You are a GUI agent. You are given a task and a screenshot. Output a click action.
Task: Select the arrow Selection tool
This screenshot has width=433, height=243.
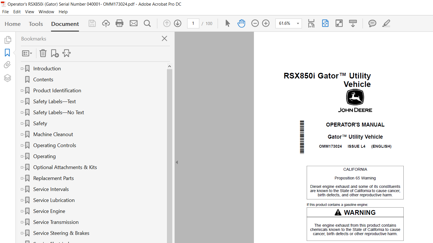[x=227, y=23]
